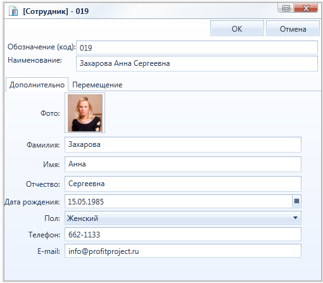Click the Отмена button
Viewport: 323px width, 283px height.
(x=293, y=28)
